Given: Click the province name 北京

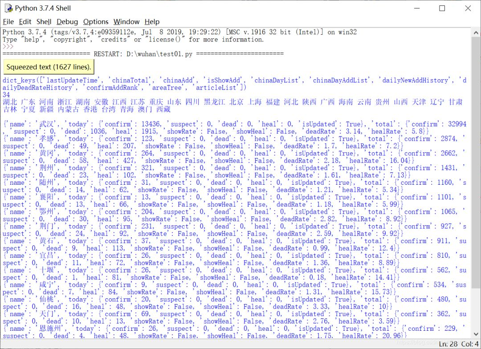Looking at the screenshot, I should click(x=236, y=102).
